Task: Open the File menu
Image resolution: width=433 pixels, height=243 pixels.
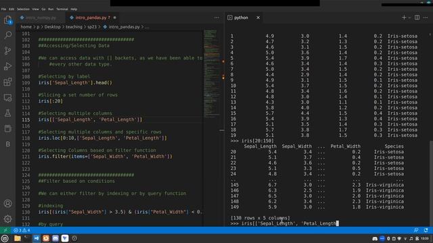Action: point(3,9)
